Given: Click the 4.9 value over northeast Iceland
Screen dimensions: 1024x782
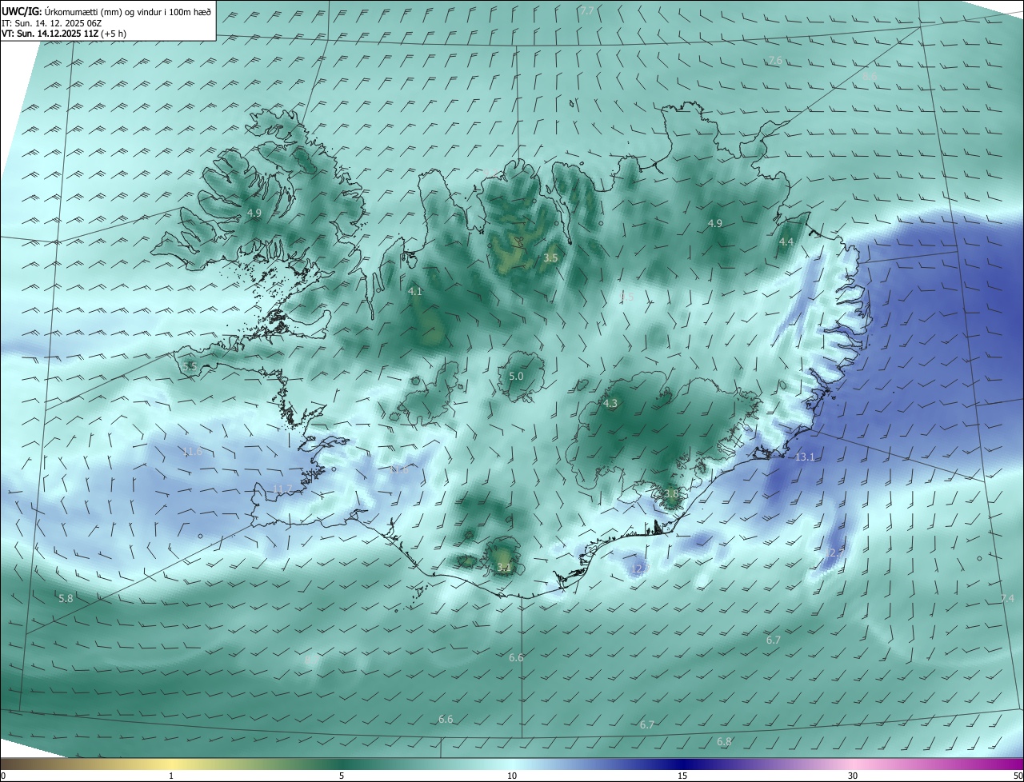Looking at the screenshot, I should 715,223.
